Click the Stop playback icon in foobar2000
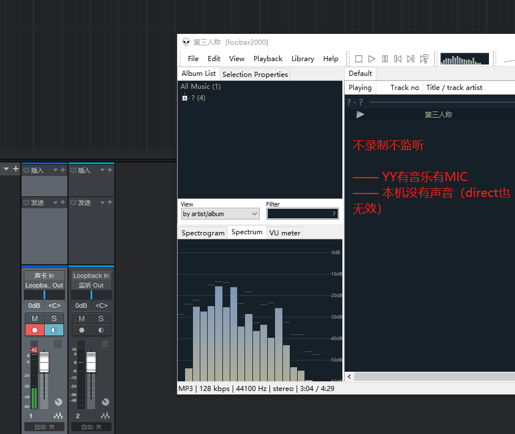The width and height of the screenshot is (515, 434). point(358,58)
